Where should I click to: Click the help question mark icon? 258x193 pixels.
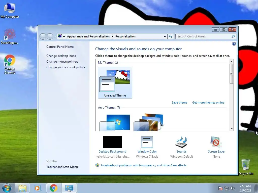[234, 44]
